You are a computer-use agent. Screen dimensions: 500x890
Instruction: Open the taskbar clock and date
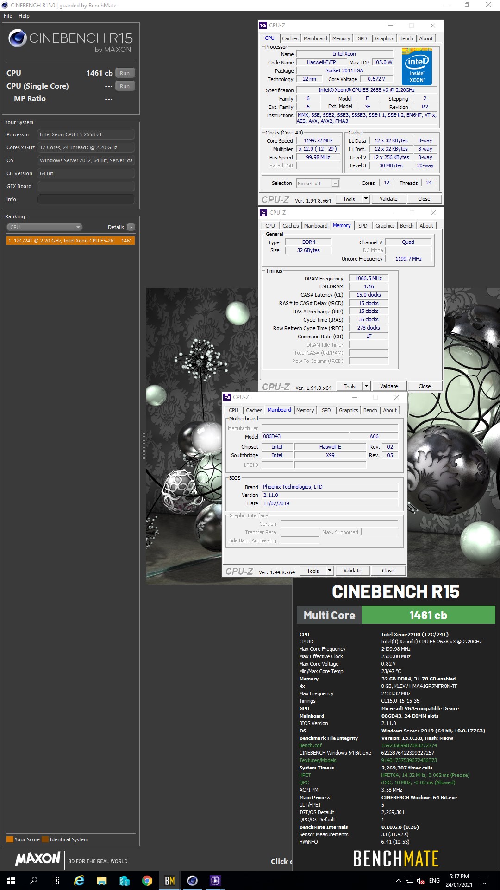(459, 881)
